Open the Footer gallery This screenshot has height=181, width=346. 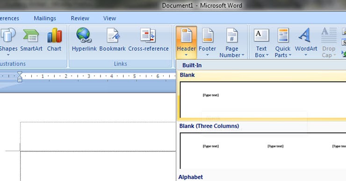(207, 42)
